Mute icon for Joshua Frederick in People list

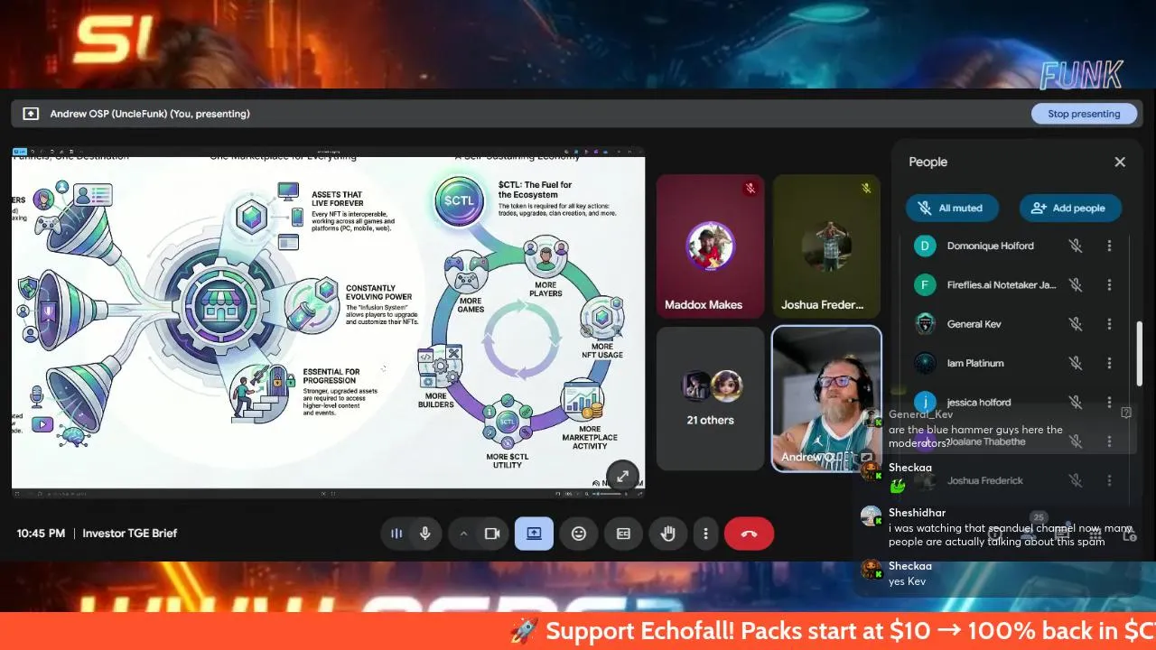(x=1076, y=480)
